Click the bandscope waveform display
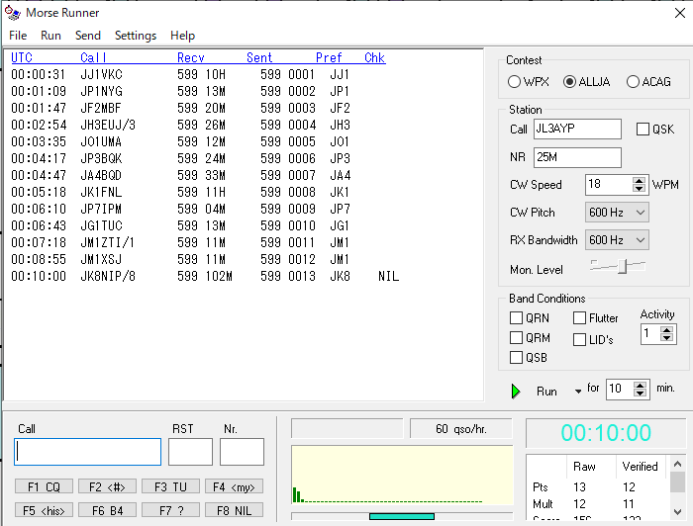Viewport: 693px width, 526px height. click(402, 476)
